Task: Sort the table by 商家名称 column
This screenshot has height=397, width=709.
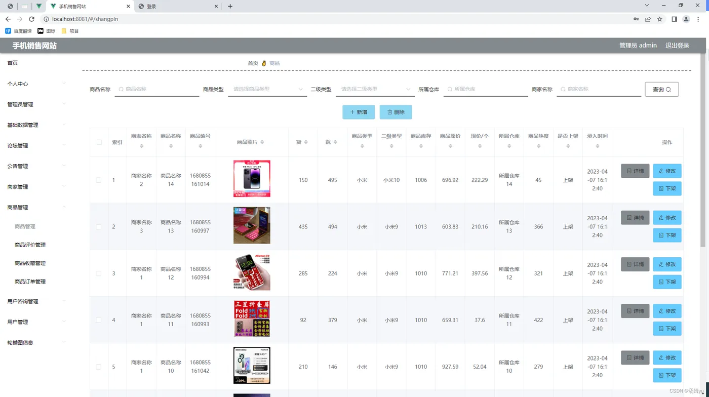Action: [141, 146]
